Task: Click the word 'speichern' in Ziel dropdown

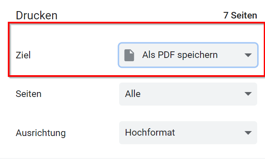Action: coord(198,55)
